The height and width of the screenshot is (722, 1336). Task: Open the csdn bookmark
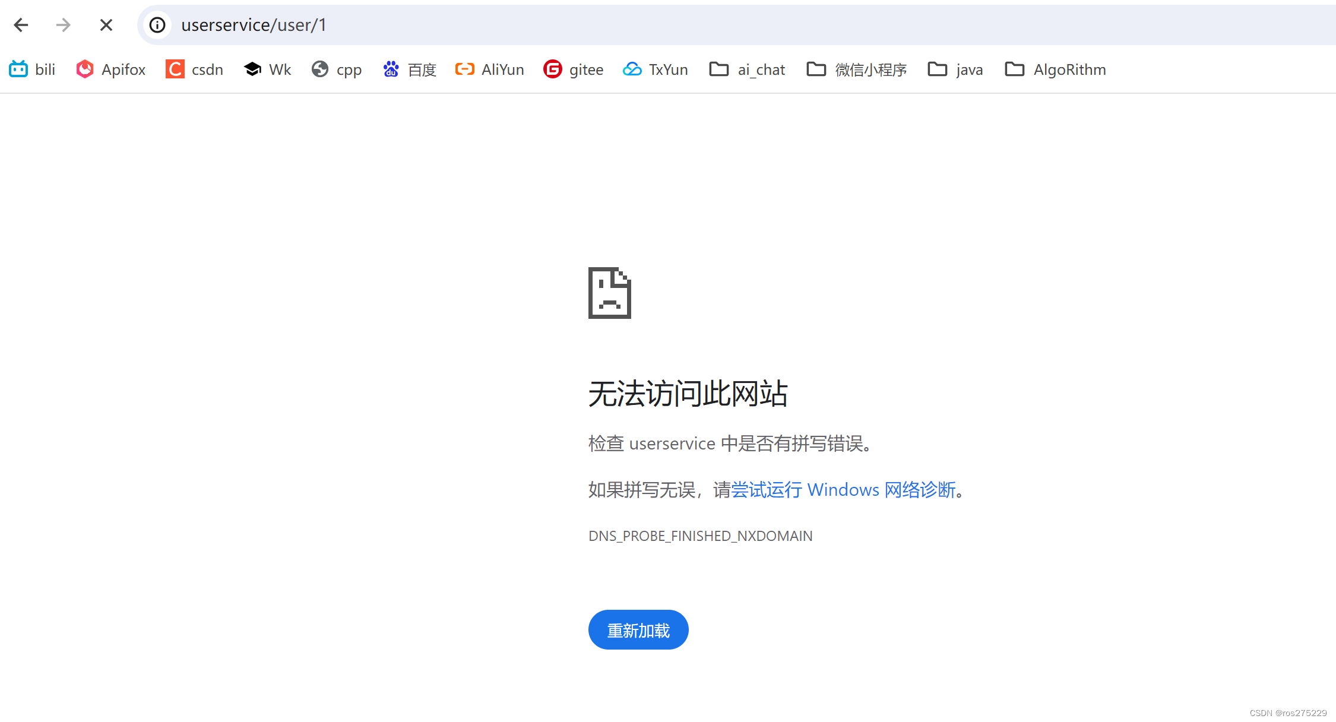[x=195, y=69]
